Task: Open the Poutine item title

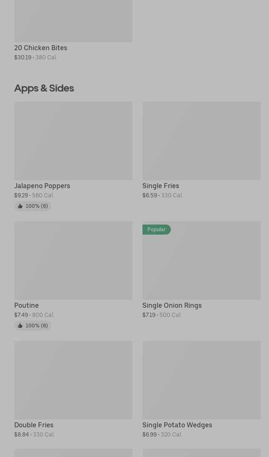Action: [x=26, y=306]
